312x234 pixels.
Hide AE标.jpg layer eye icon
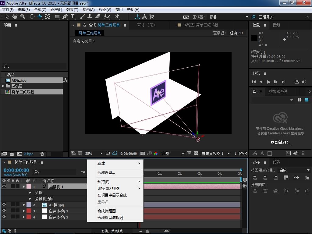(4, 204)
